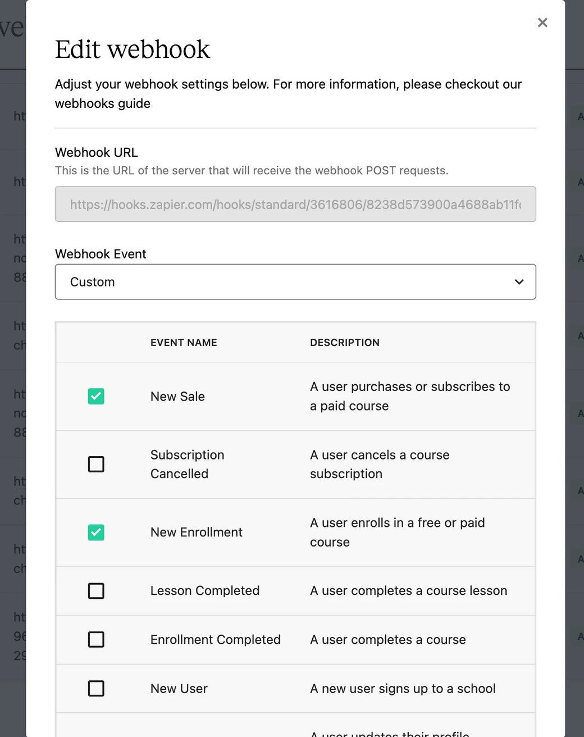Click the DESCRIPTION column header
This screenshot has height=737, width=584.
point(345,343)
